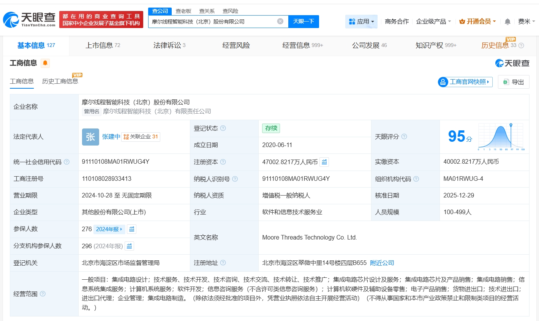Select the 历史工商信息 sub-tab
The height and width of the screenshot is (321, 539).
pyautogui.click(x=60, y=81)
